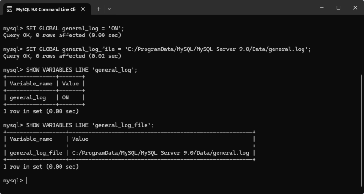Click the SHOW VARIABLES LIKE 'general_log'; command
This screenshot has height=194, width=364.
tap(82, 70)
